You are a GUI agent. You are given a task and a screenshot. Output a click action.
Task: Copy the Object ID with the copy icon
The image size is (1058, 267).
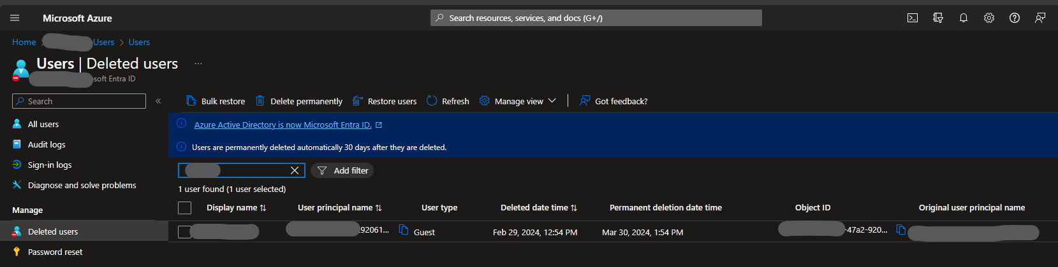[900, 229]
